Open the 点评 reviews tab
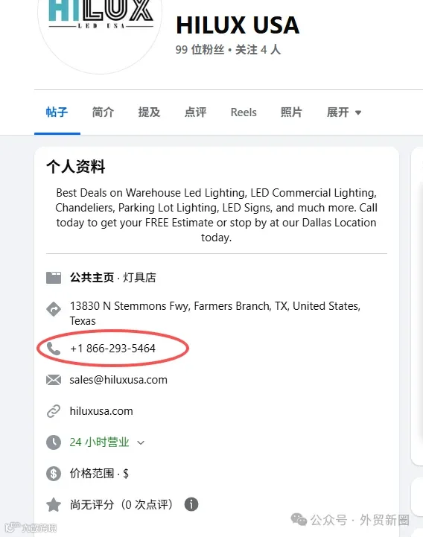 195,112
